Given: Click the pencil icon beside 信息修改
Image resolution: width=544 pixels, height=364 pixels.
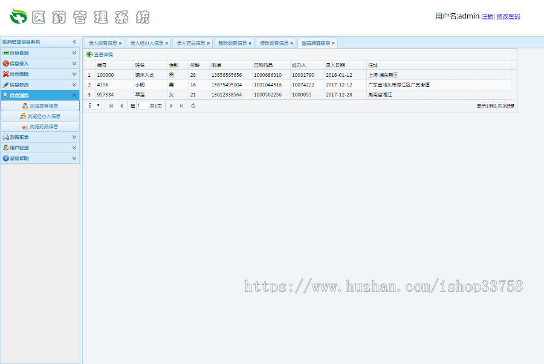Looking at the screenshot, I should click(6, 83).
